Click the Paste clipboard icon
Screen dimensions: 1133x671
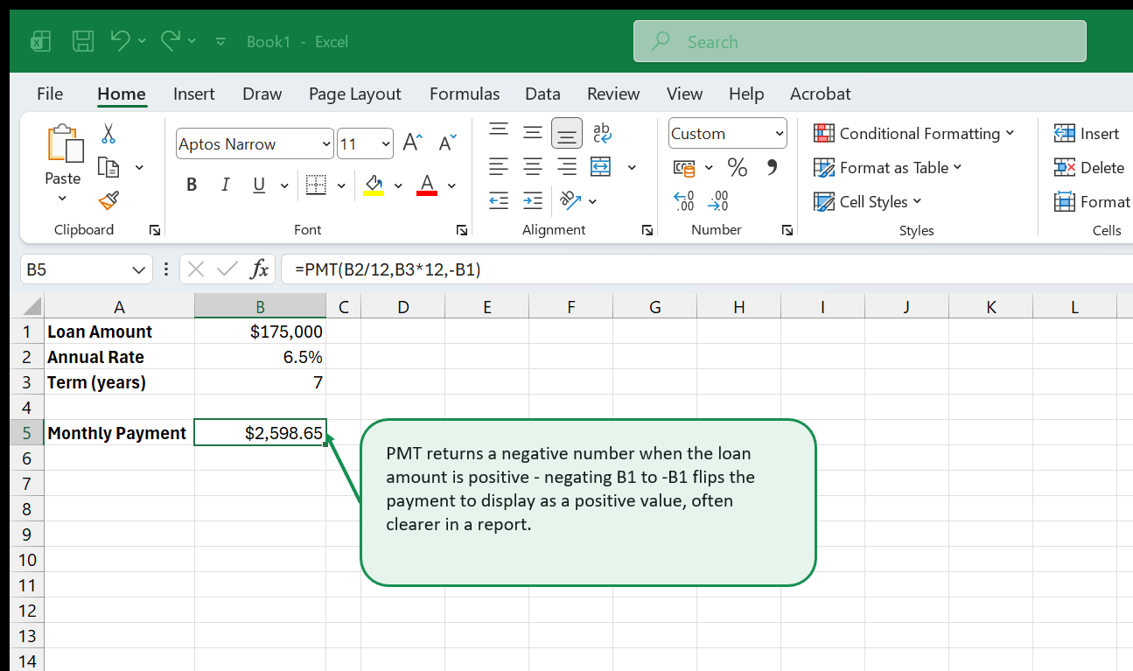(x=64, y=143)
